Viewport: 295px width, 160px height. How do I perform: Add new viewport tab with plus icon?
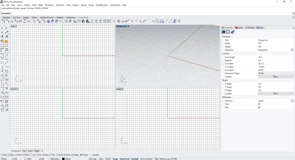point(42,151)
